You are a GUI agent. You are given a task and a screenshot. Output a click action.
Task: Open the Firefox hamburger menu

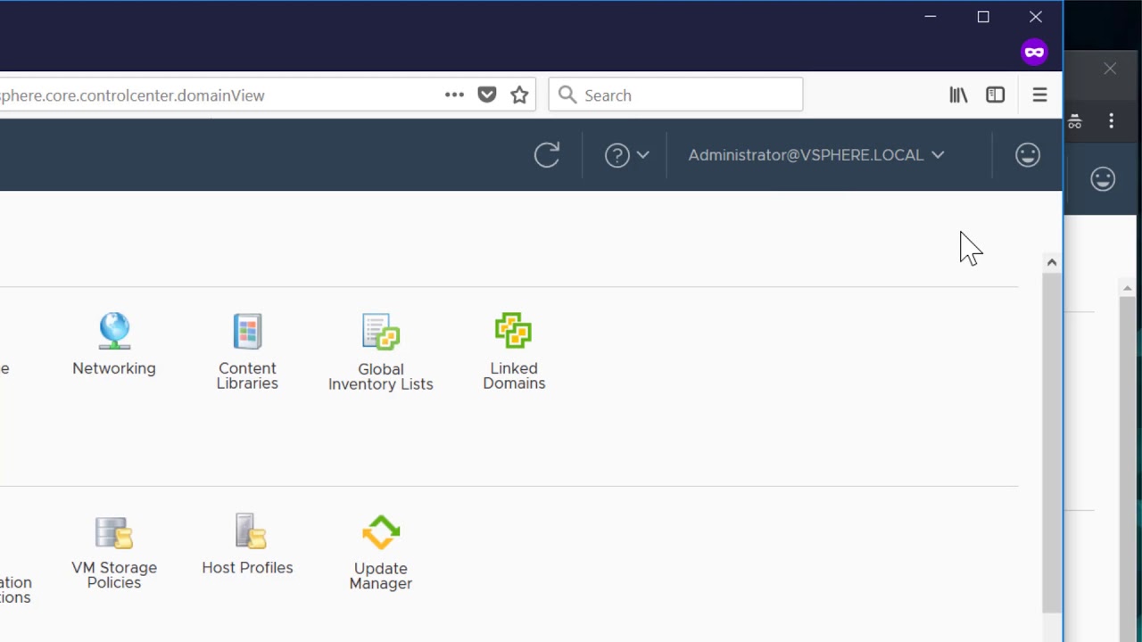tap(1039, 95)
